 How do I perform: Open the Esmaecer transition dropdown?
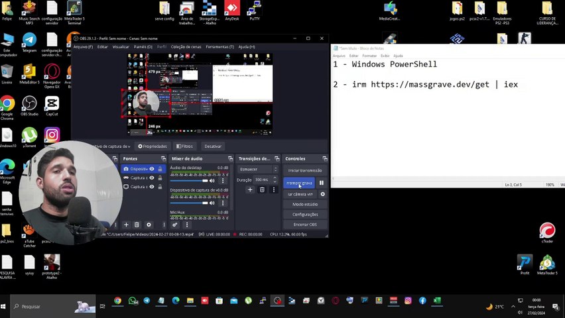[x=257, y=169]
